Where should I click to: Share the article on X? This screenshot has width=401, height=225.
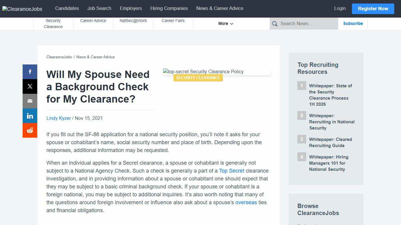tap(30, 86)
